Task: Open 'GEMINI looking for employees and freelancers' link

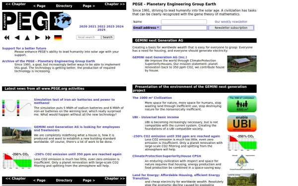Action: click(x=77, y=128)
